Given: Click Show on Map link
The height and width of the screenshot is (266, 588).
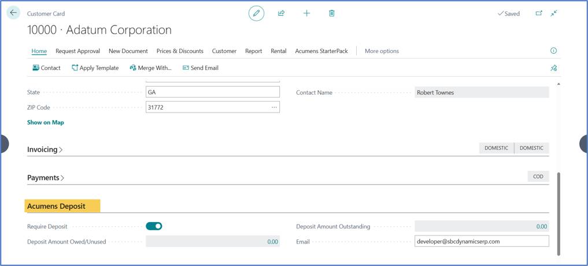Looking at the screenshot, I should [45, 122].
